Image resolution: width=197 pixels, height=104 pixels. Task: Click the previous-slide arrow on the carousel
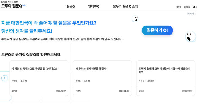(x=5, y=78)
